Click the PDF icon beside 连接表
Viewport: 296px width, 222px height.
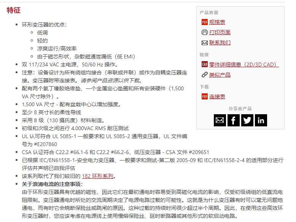204,96
